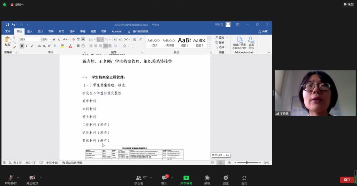The image size is (357, 186).
Task: Turn on the camera (开启视频)
Action: pos(32,180)
